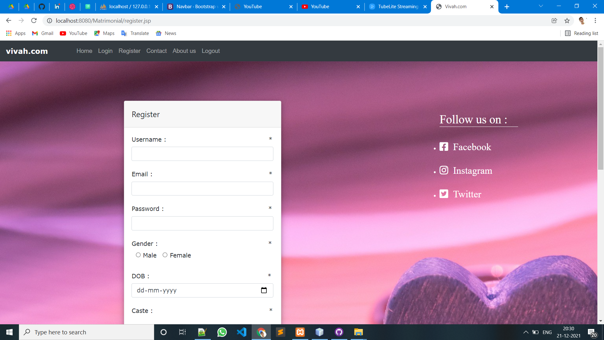Reload the page with the refresh icon
Viewport: 604px width, 340px height.
(x=34, y=21)
